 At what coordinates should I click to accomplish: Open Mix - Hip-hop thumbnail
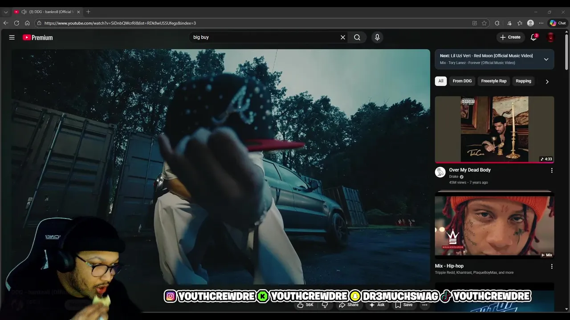[x=494, y=225]
